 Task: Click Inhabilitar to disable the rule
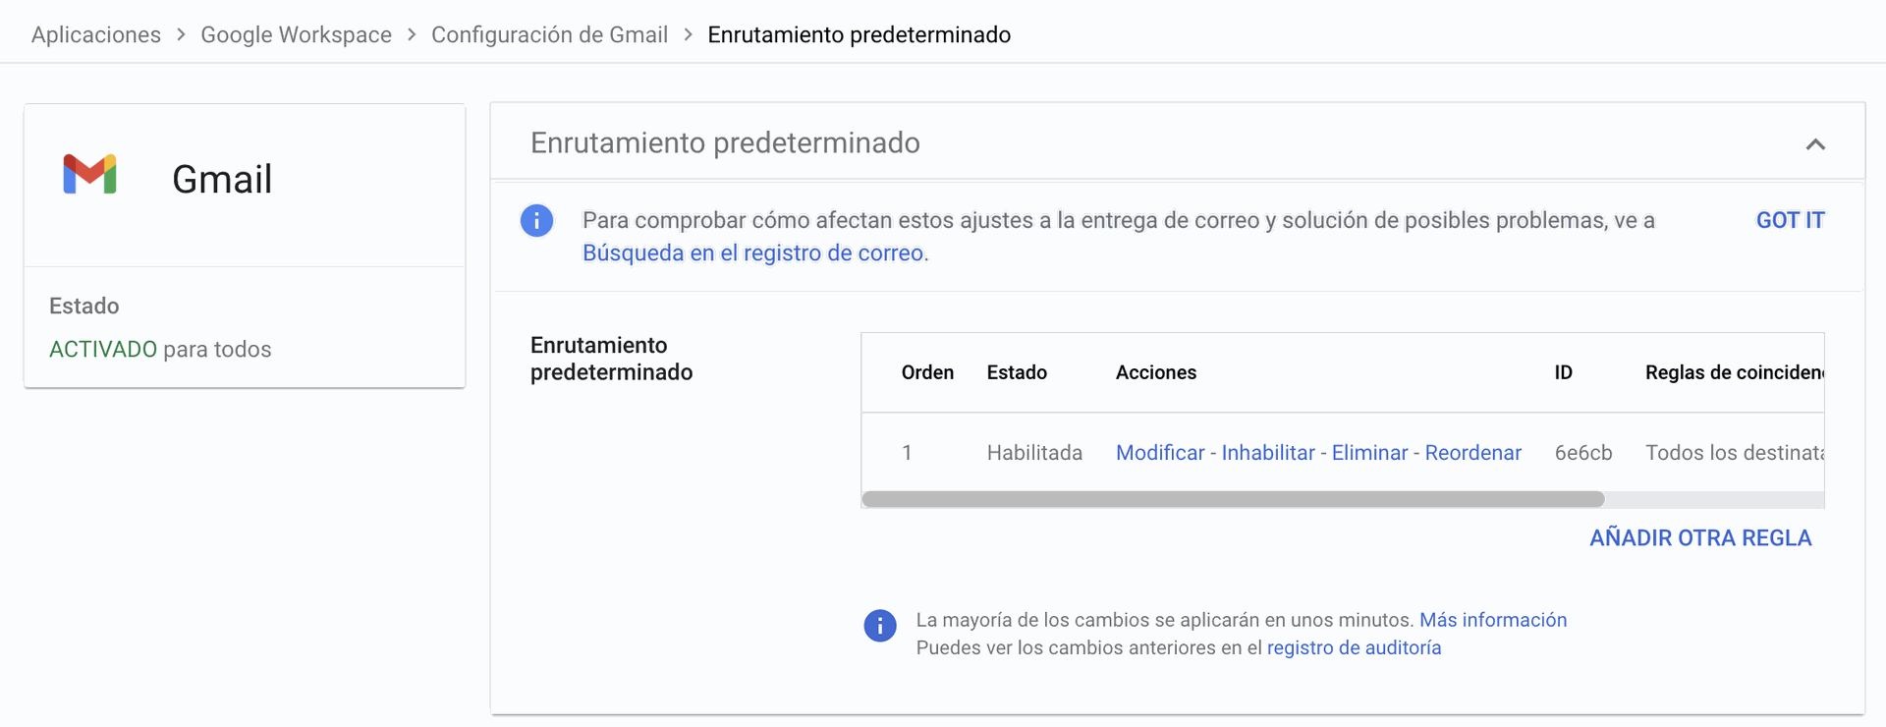coord(1267,453)
